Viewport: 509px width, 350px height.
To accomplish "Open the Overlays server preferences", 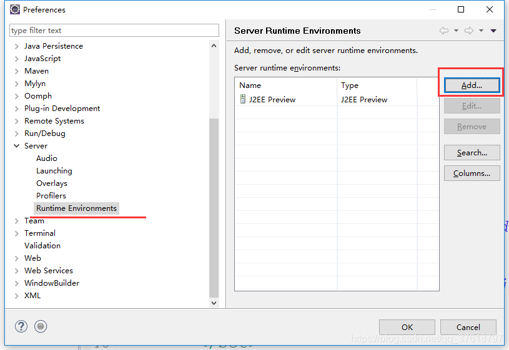I will pyautogui.click(x=52, y=183).
